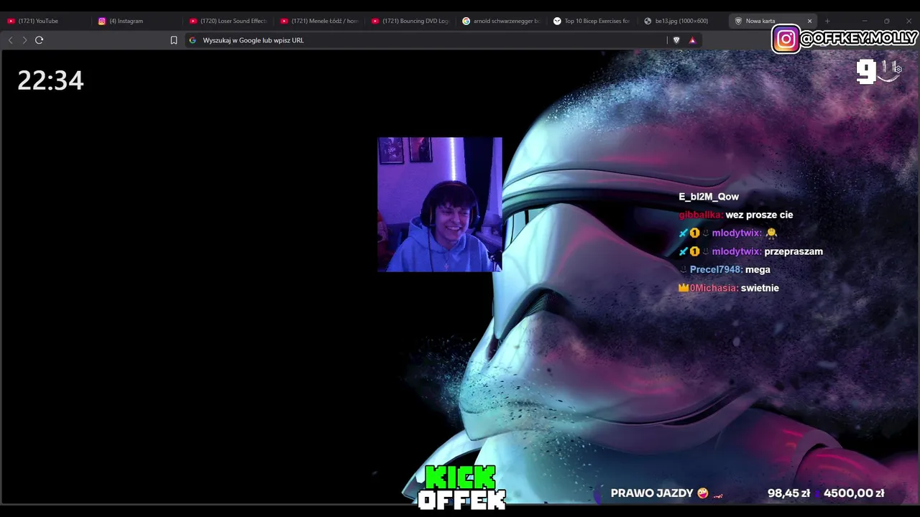The width and height of the screenshot is (920, 517).
Task: Click the PRAWO JAZDY goal label
Action: [x=652, y=493]
